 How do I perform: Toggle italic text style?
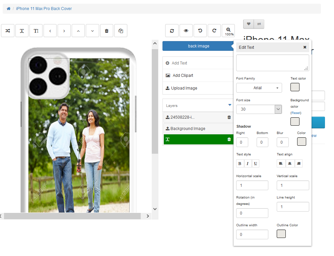coord(248,163)
